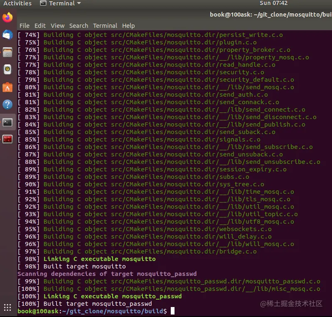This screenshot has width=332, height=317.
Task: Open the Edit menu
Action: pos(40,26)
